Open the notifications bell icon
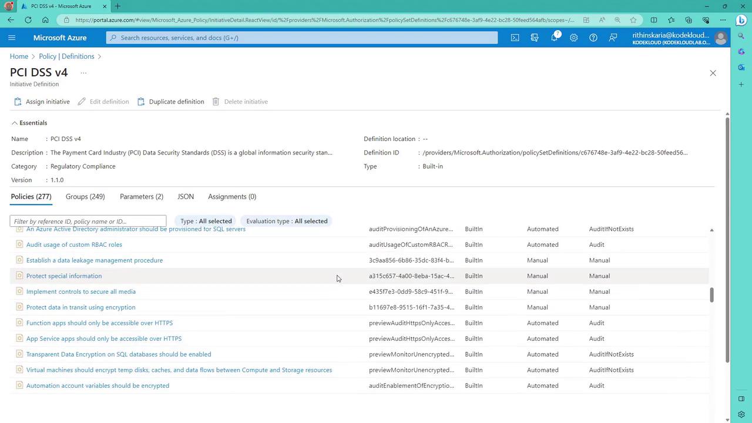Viewport: 752px width, 423px height. [x=554, y=38]
